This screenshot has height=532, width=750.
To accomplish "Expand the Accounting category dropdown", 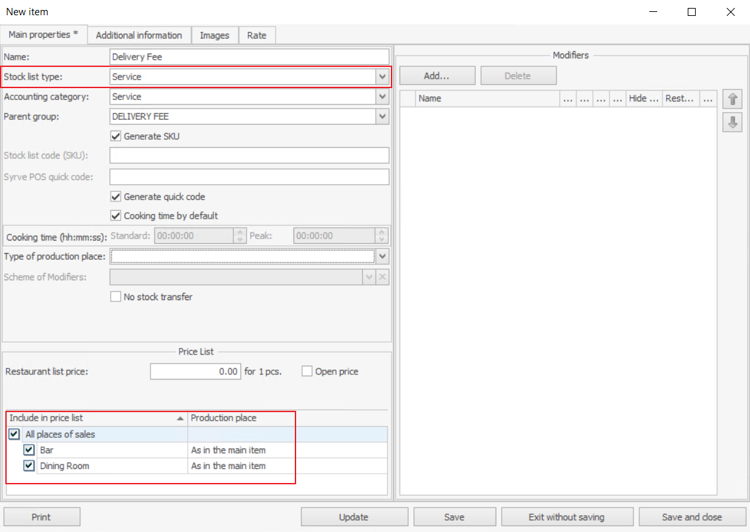I will click(x=382, y=97).
